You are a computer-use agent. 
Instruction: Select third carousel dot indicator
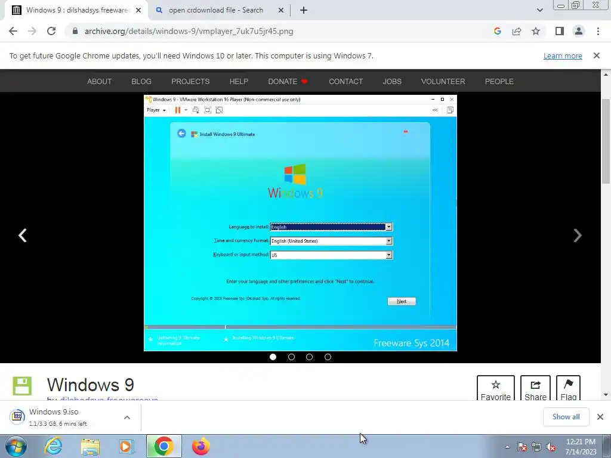click(x=310, y=357)
